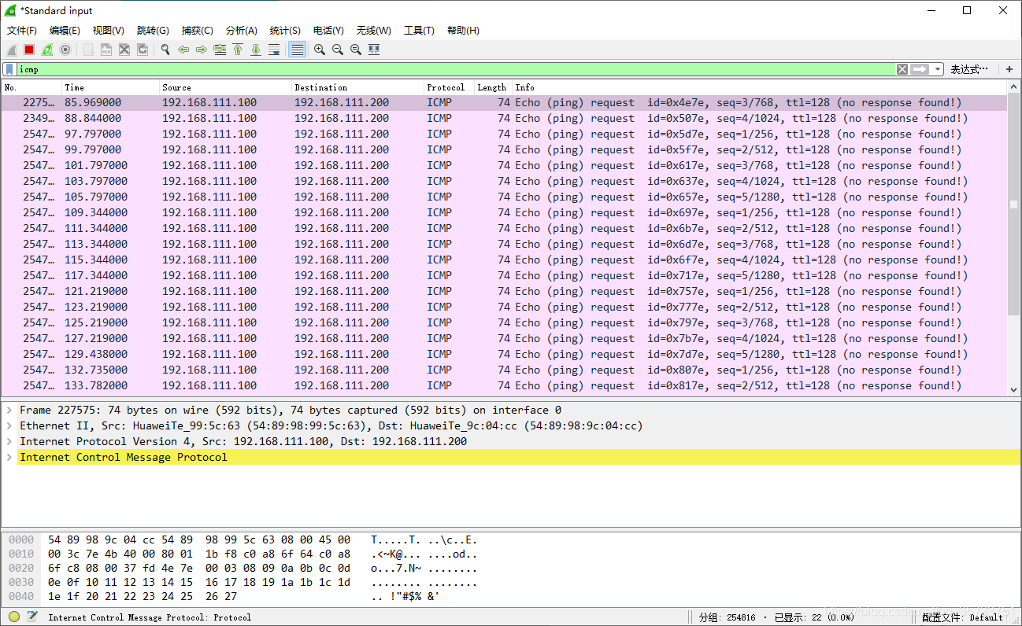
Task: Open Find Packet magnifier tool
Action: (165, 50)
